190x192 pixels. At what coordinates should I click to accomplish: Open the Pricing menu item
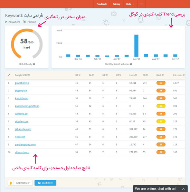click(x=116, y=4)
